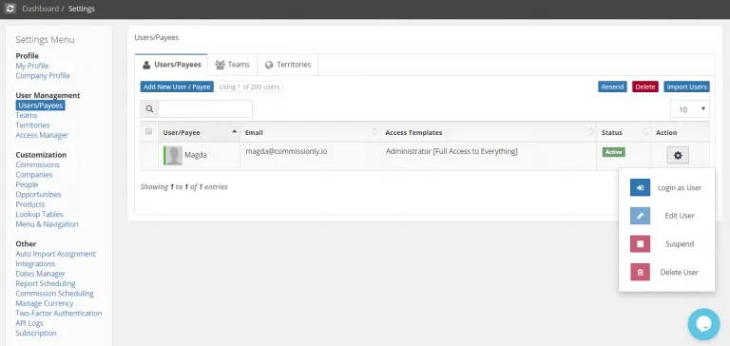Click the refresh logo icon in top bar
The width and height of the screenshot is (730, 346).
(10, 9)
